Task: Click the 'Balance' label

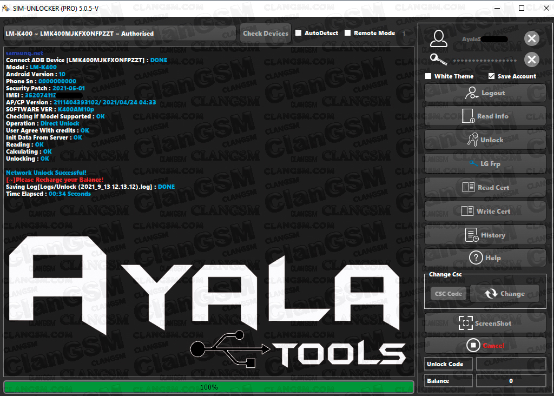Action: [x=449, y=381]
